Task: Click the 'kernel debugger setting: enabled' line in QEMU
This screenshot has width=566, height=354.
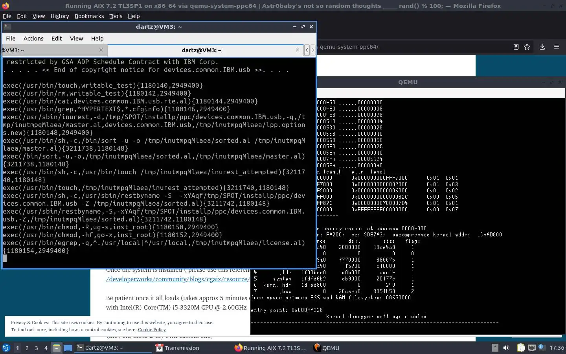Action: click(376, 317)
